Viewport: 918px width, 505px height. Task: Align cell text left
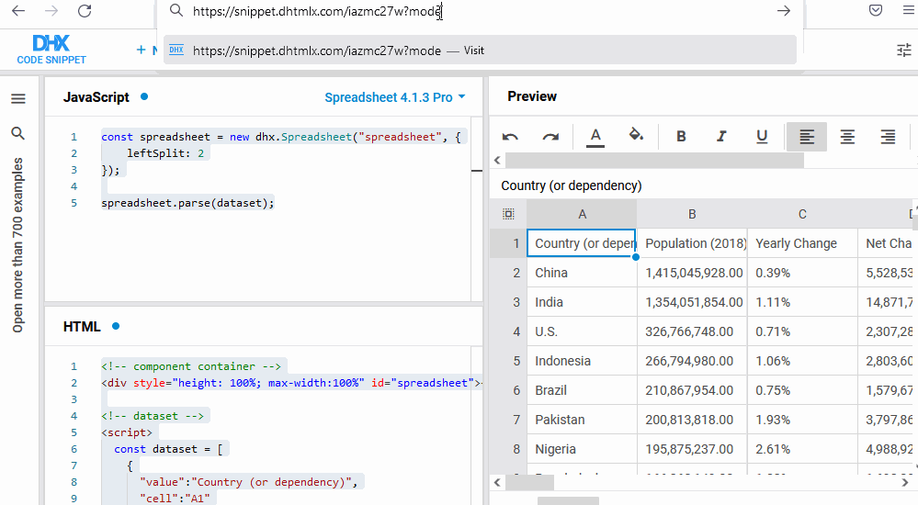tap(807, 137)
